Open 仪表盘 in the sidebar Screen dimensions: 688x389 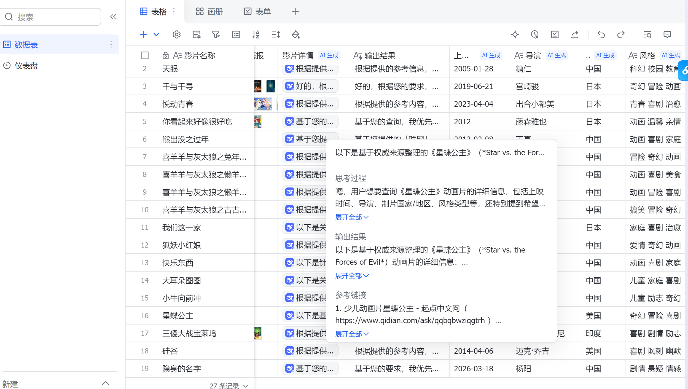tap(26, 66)
